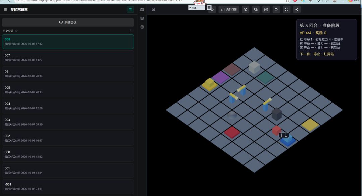Image resolution: width=362 pixels, height=196 pixels.
Task: Open session 005 from history
Action: point(68,90)
